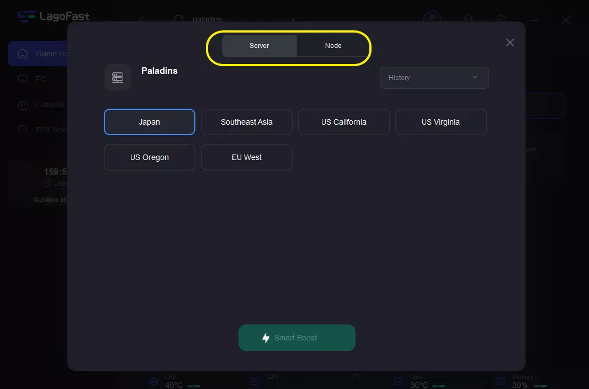Open the support headset icon
589x389 pixels.
coord(469,19)
